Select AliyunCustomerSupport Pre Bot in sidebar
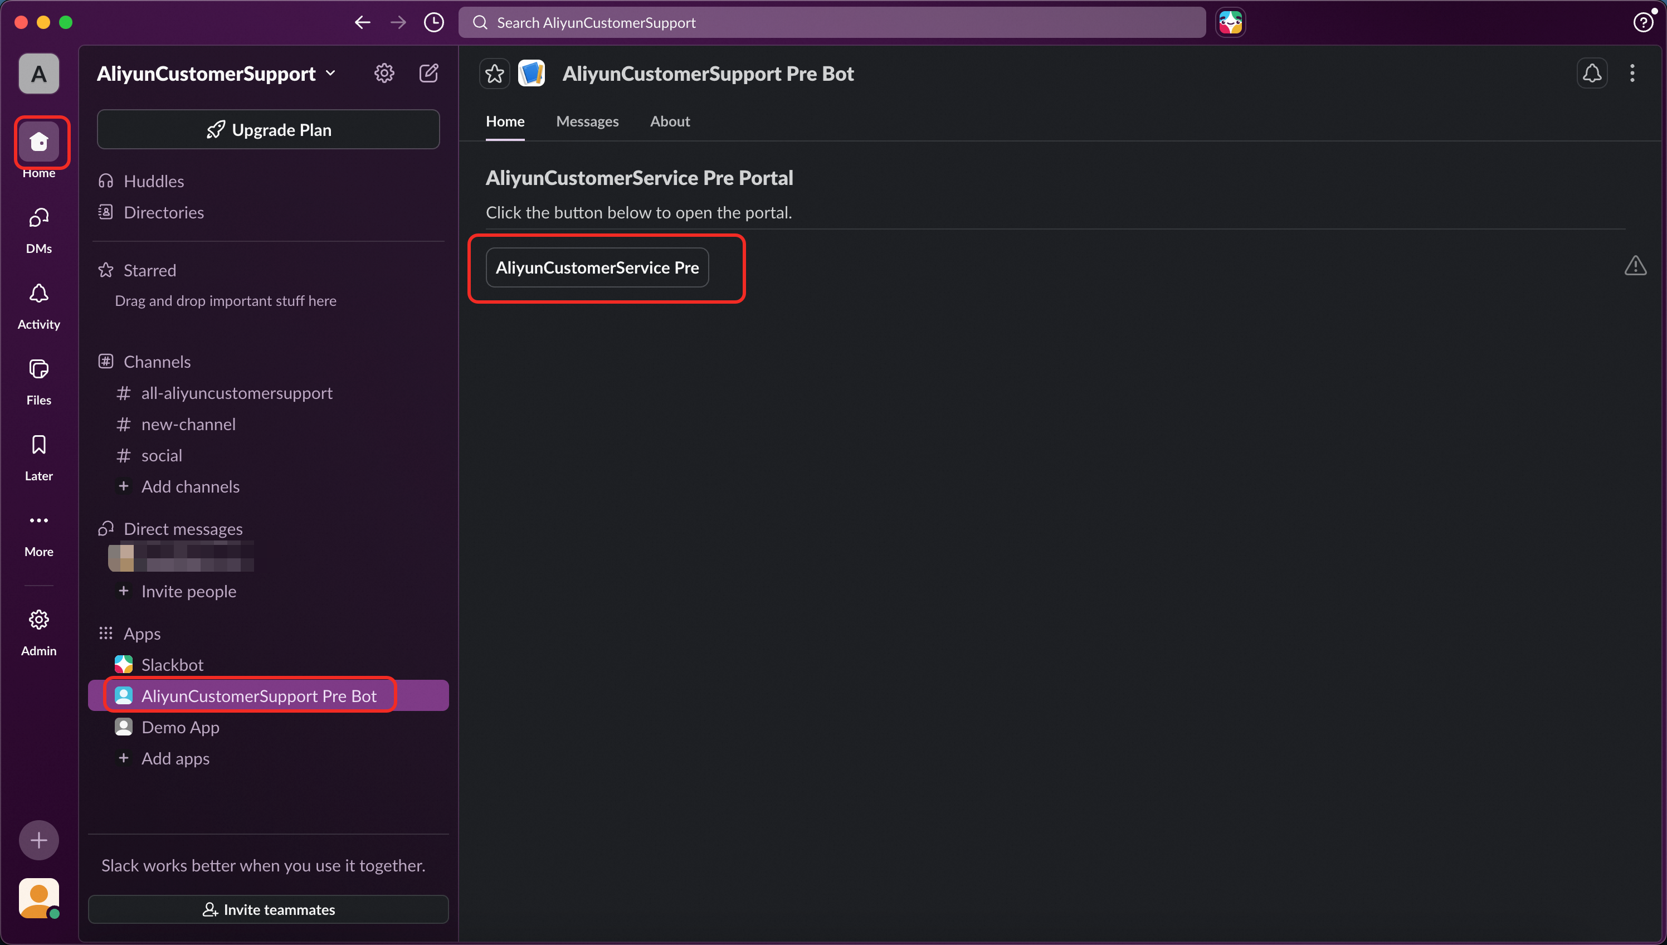The image size is (1667, 945). click(268, 696)
